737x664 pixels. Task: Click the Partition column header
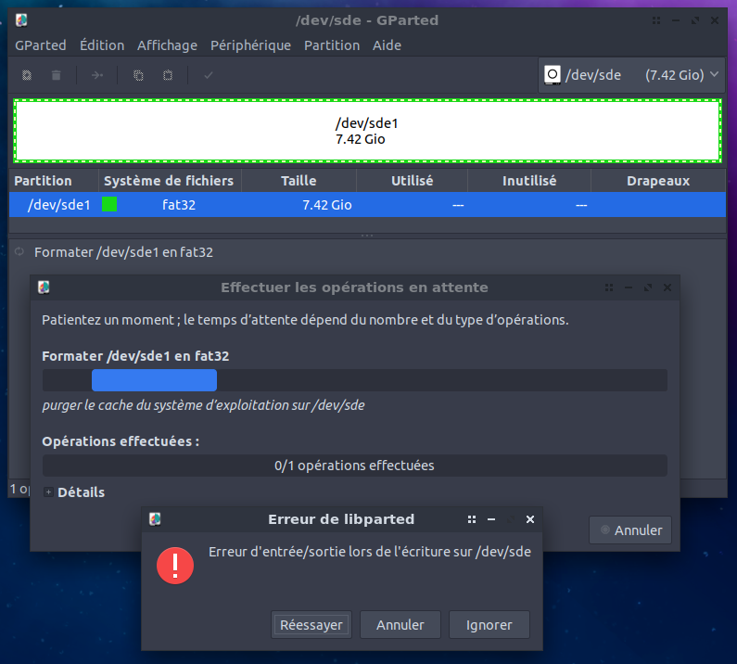pyautogui.click(x=54, y=181)
